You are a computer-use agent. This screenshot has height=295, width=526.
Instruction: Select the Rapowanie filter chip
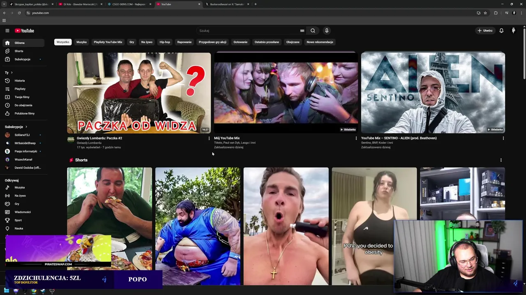pos(185,42)
